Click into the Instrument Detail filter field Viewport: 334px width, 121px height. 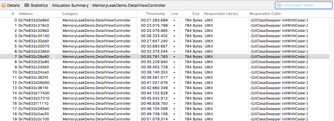pyautogui.click(x=304, y=6)
